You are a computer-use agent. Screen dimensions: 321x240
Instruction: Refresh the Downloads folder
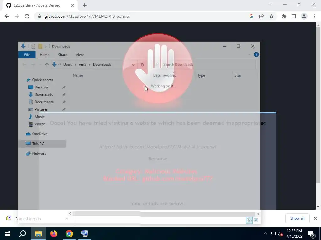point(142,65)
